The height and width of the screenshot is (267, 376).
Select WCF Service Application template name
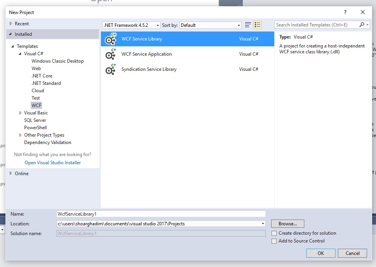(x=147, y=54)
